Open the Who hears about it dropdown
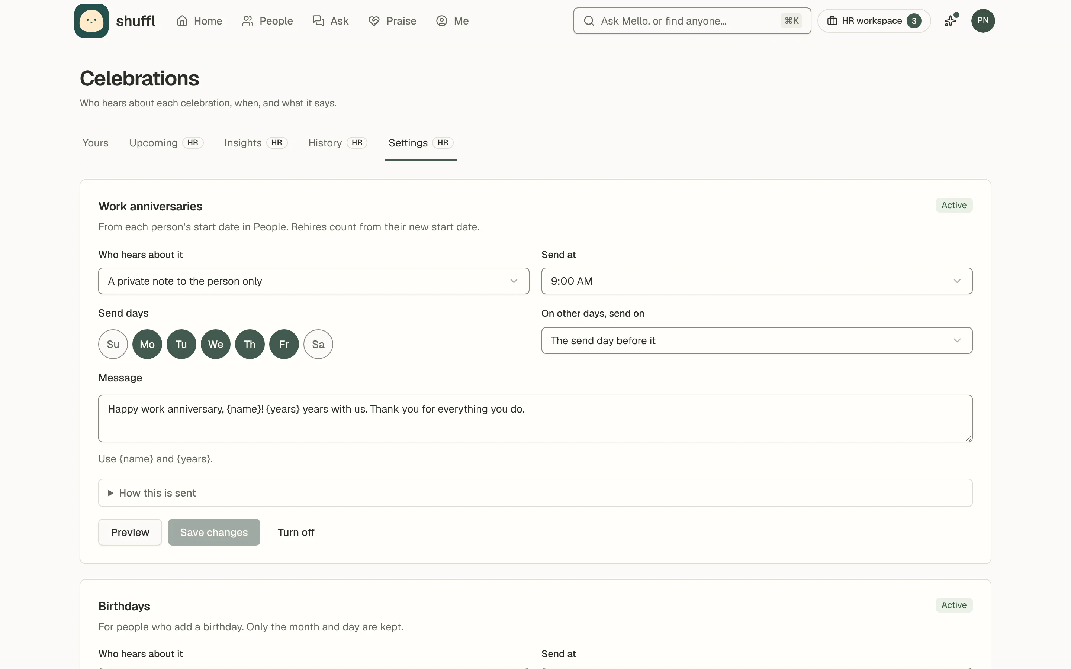Viewport: 1071px width, 669px height. click(x=314, y=281)
